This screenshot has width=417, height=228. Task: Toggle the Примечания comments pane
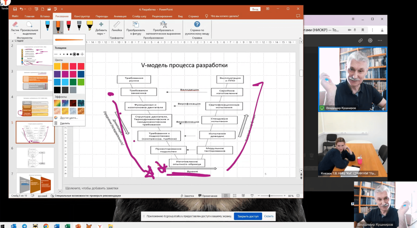[208, 196]
